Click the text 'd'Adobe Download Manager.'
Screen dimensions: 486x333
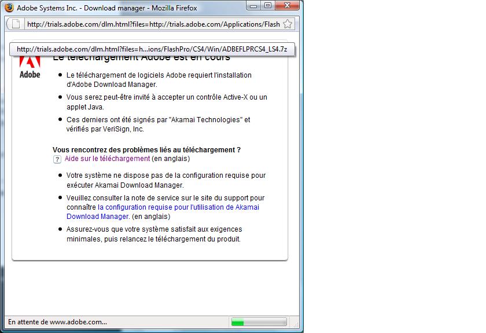click(x=112, y=85)
